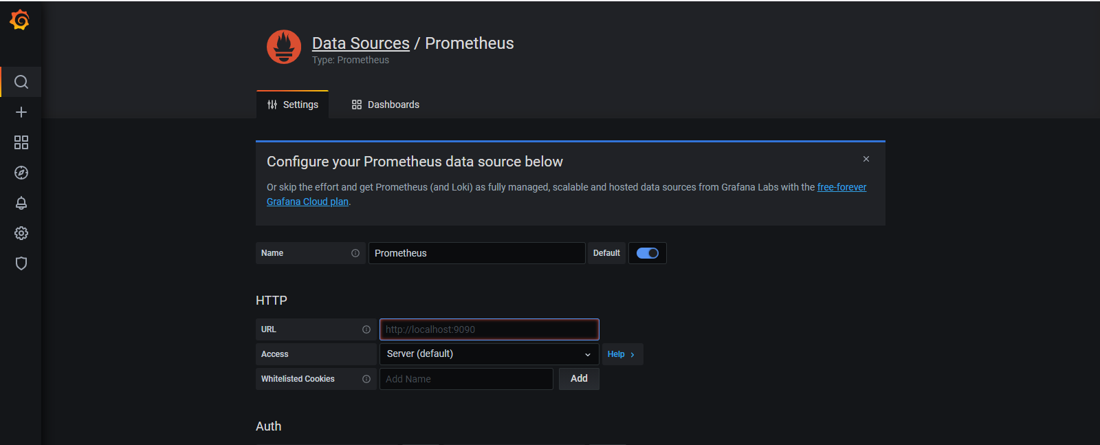
Task: Open the search icon in sidebar
Action: tap(21, 83)
